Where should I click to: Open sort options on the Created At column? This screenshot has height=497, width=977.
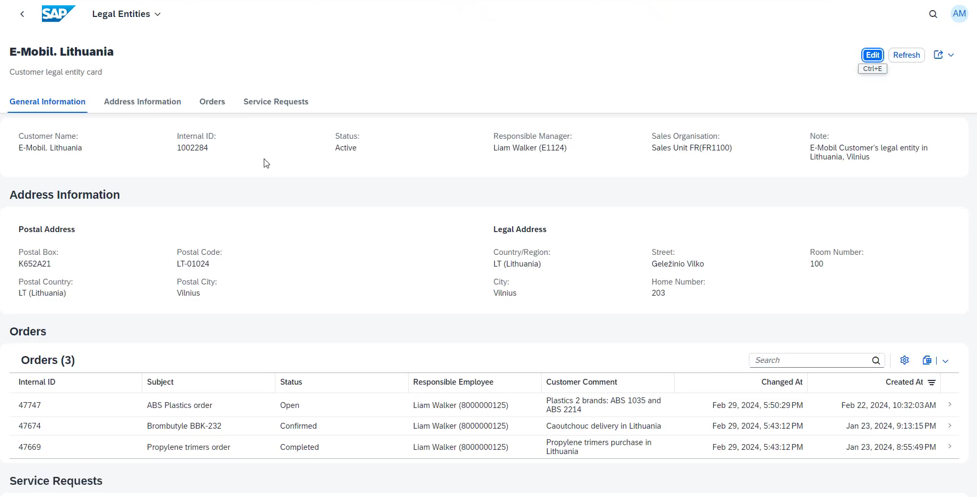point(932,382)
